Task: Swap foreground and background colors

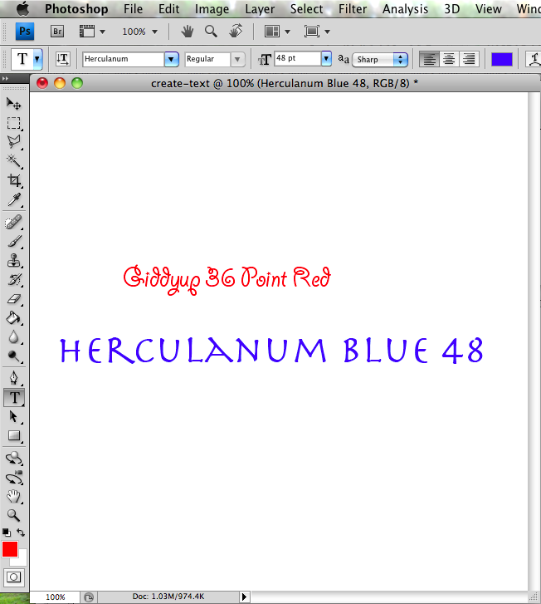Action: [x=21, y=533]
